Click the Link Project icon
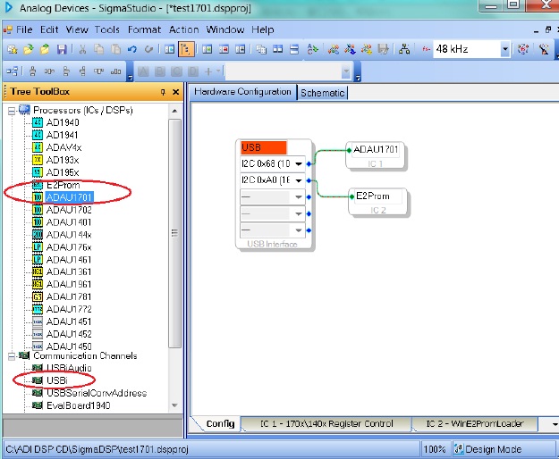This screenshot has height=459, width=559. point(334,49)
